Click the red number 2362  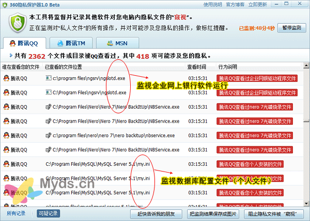(37, 56)
